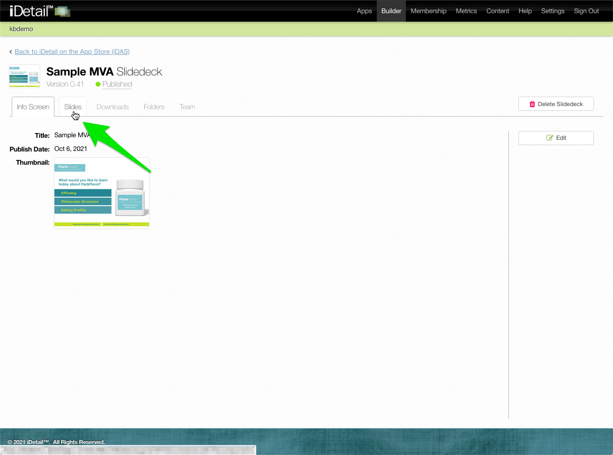The image size is (613, 455).
Task: Open the Content section
Action: tap(498, 11)
